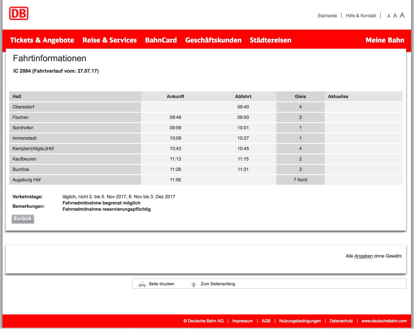Select the Kaufbeuren stop

[x=24, y=159]
